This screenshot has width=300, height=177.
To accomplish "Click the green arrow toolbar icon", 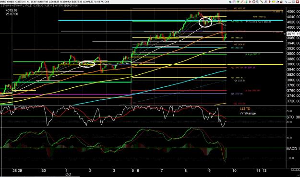I will click(238, 2).
